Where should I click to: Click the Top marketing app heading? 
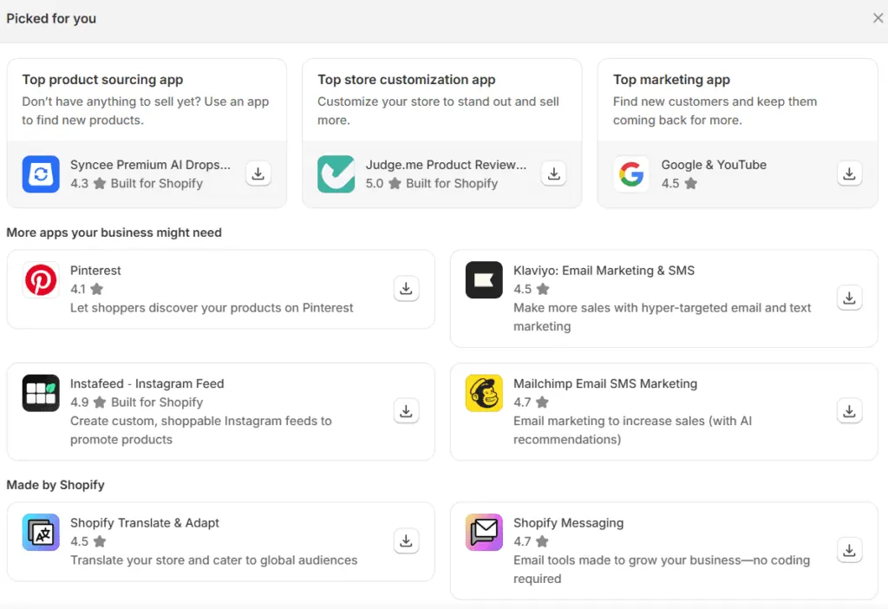coord(671,80)
